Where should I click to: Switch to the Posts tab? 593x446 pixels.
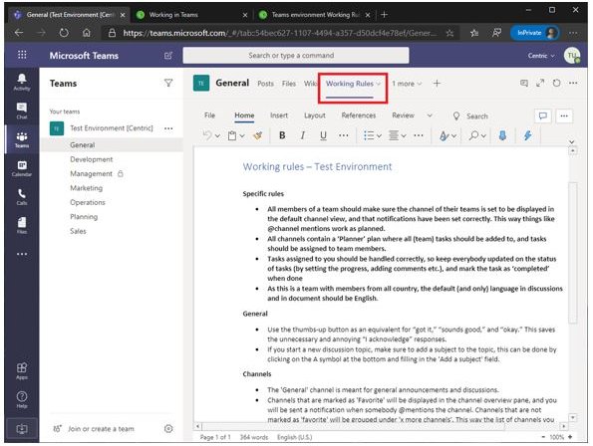[265, 84]
